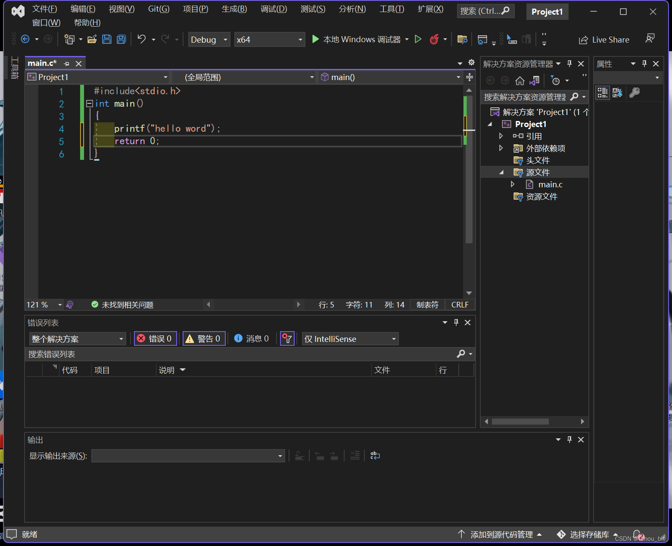
Task: Open the 调试(D) Debug menu
Action: pos(274,9)
